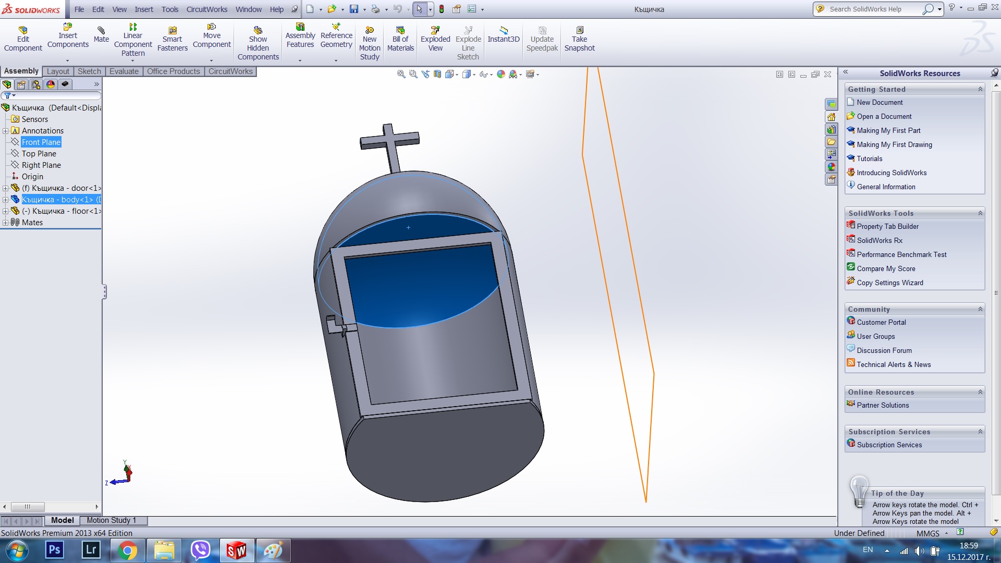Click the Section View icon
This screenshot has height=563, width=1001.
(x=437, y=75)
